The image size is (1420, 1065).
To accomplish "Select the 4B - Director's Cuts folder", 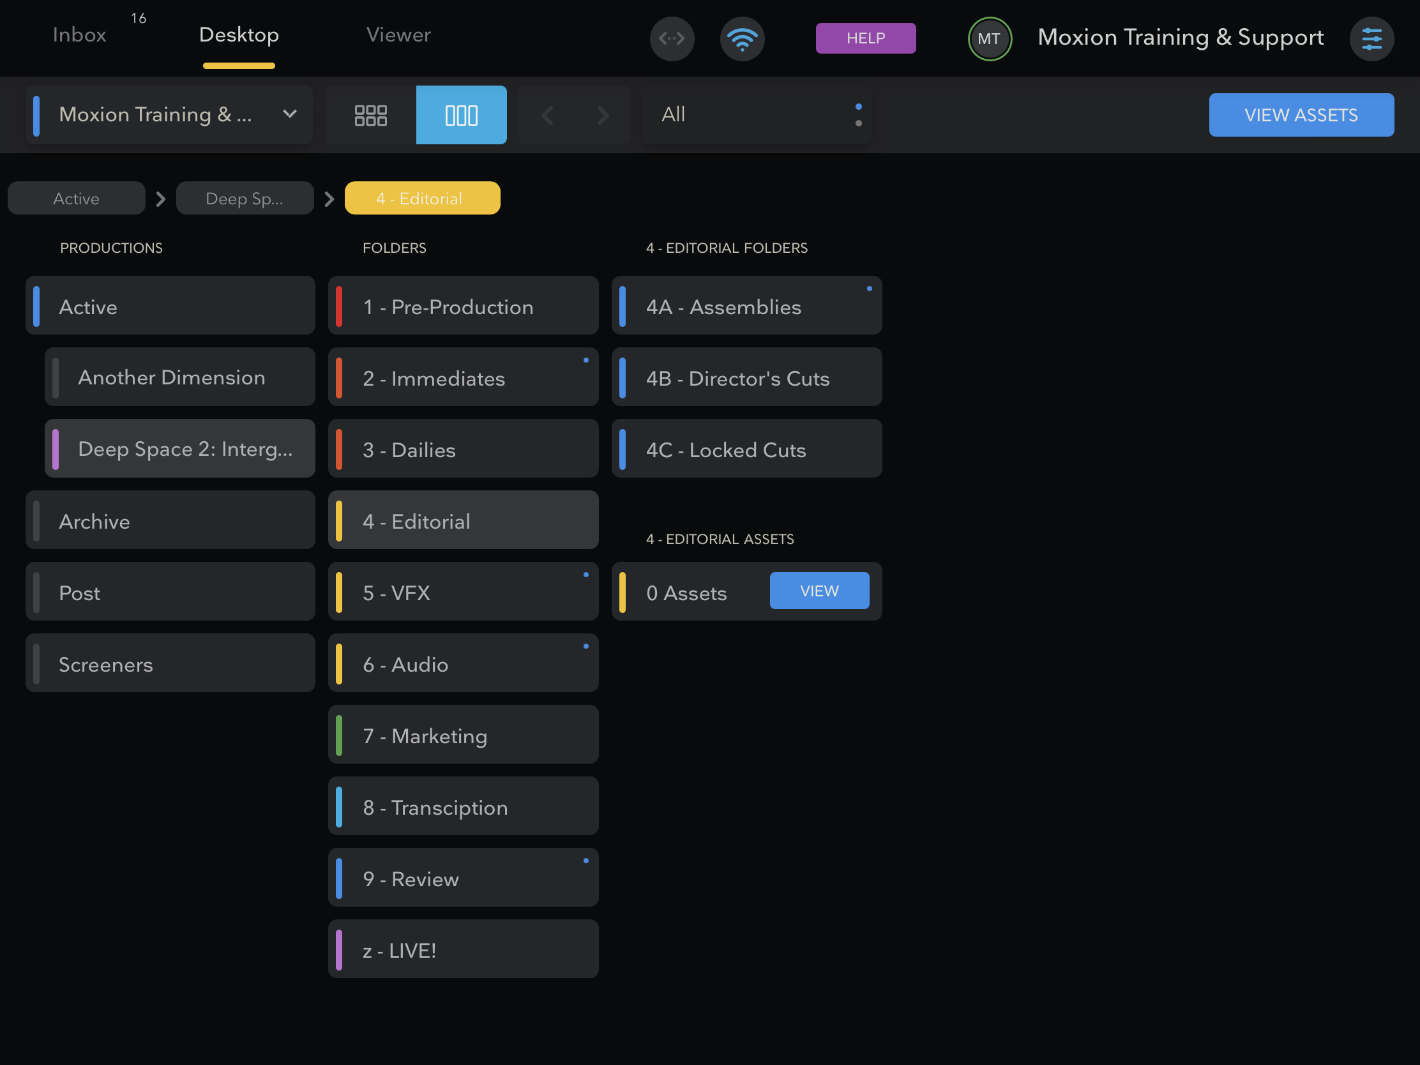I will coord(746,377).
